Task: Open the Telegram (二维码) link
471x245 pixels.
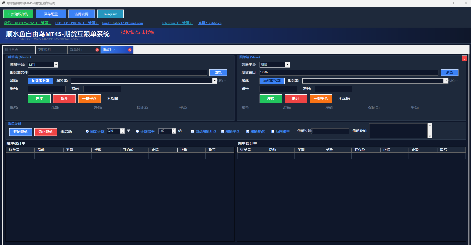Action: (177, 23)
